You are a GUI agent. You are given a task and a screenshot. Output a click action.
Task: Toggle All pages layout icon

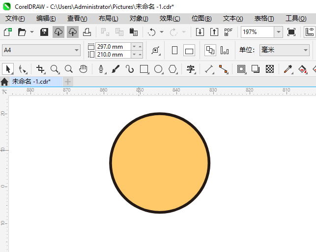pyautogui.click(x=210, y=50)
